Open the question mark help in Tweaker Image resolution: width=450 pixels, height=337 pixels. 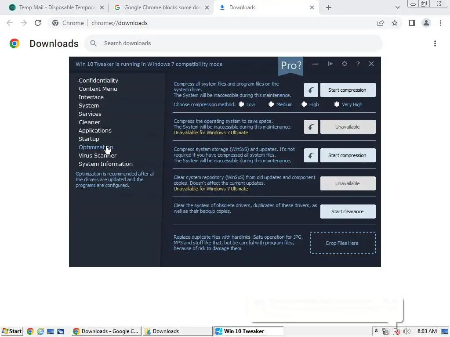pyautogui.click(x=358, y=64)
